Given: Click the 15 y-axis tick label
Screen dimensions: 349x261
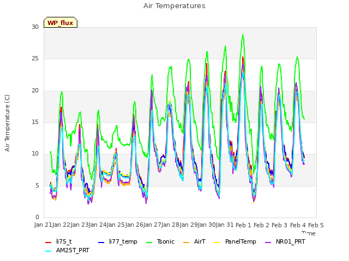Looking at the screenshot, I should pos(35,122).
